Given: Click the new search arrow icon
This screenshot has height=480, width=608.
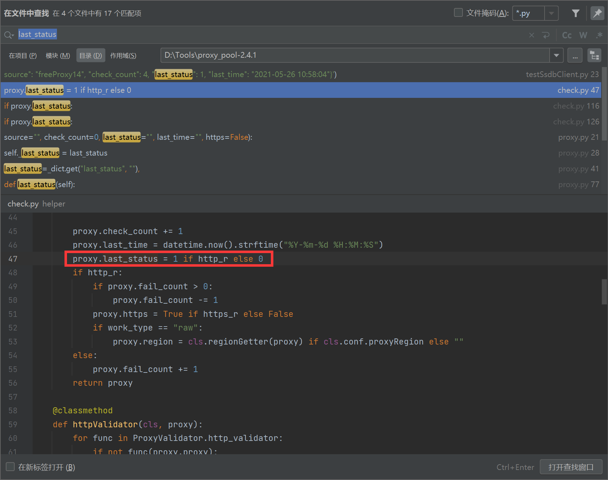Looking at the screenshot, I should coord(546,35).
